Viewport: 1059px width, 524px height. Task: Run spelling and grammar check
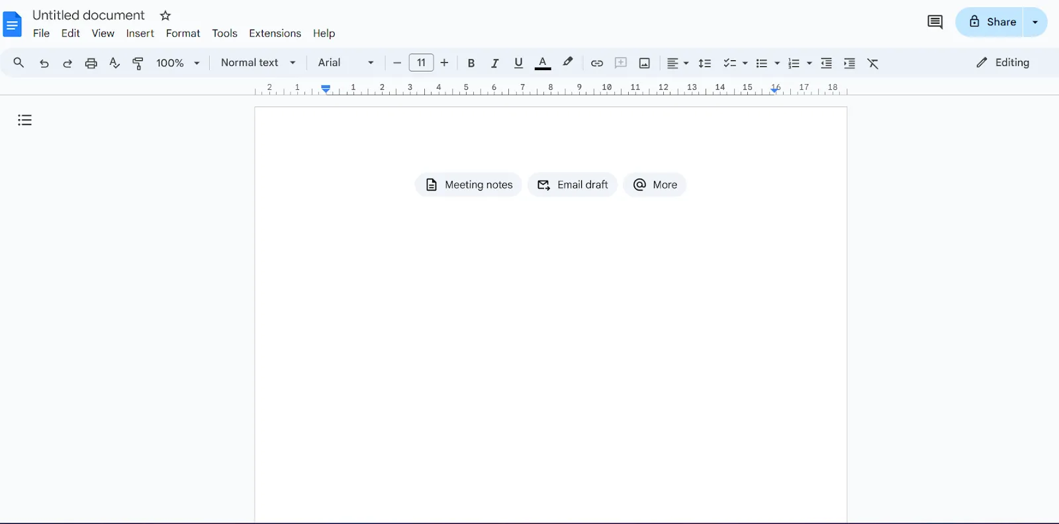point(115,64)
